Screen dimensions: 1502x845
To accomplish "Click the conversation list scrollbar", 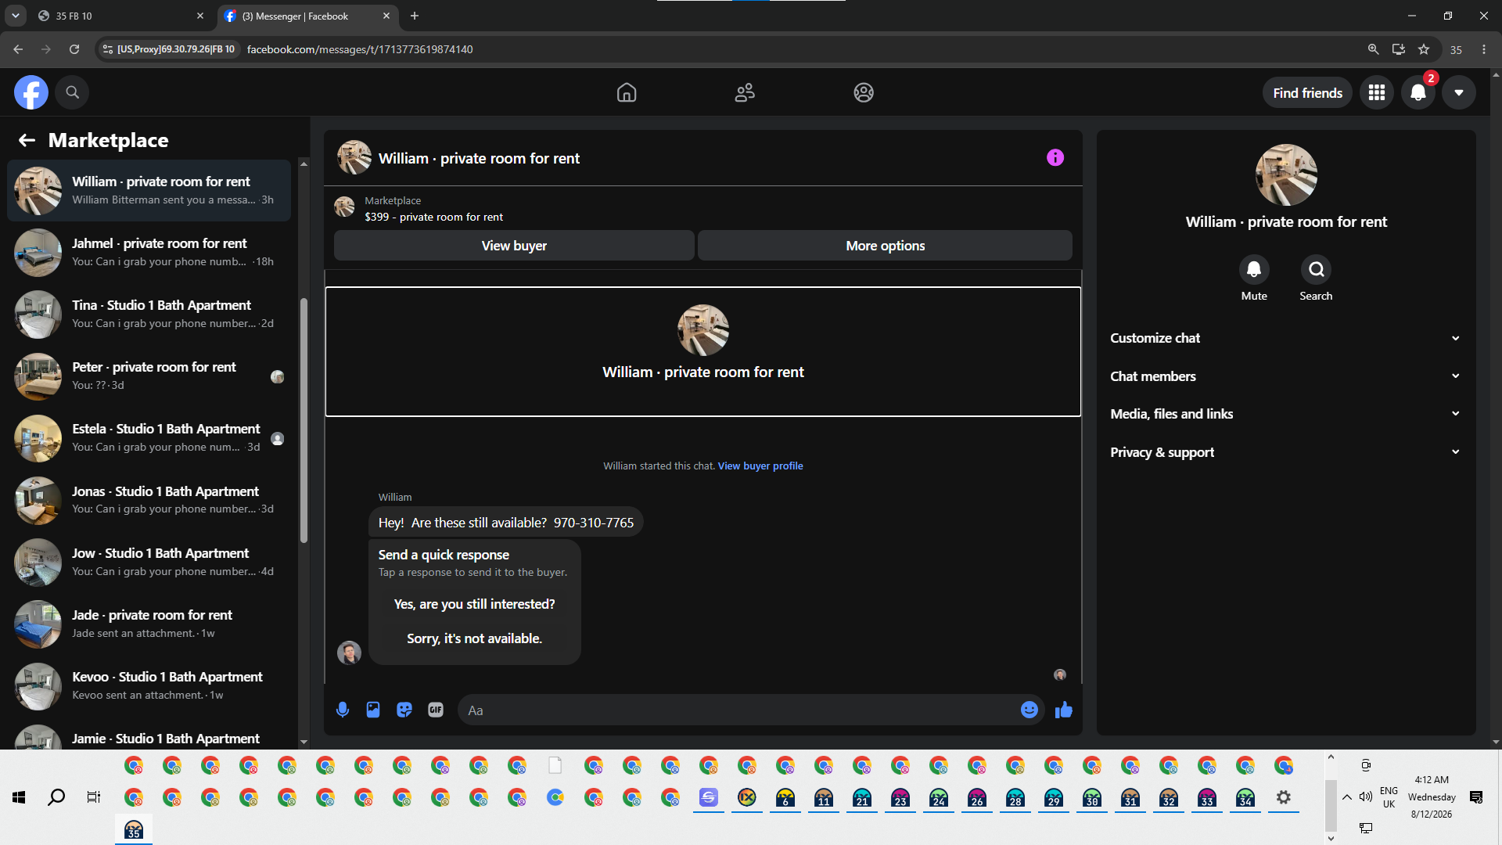I will pyautogui.click(x=304, y=420).
